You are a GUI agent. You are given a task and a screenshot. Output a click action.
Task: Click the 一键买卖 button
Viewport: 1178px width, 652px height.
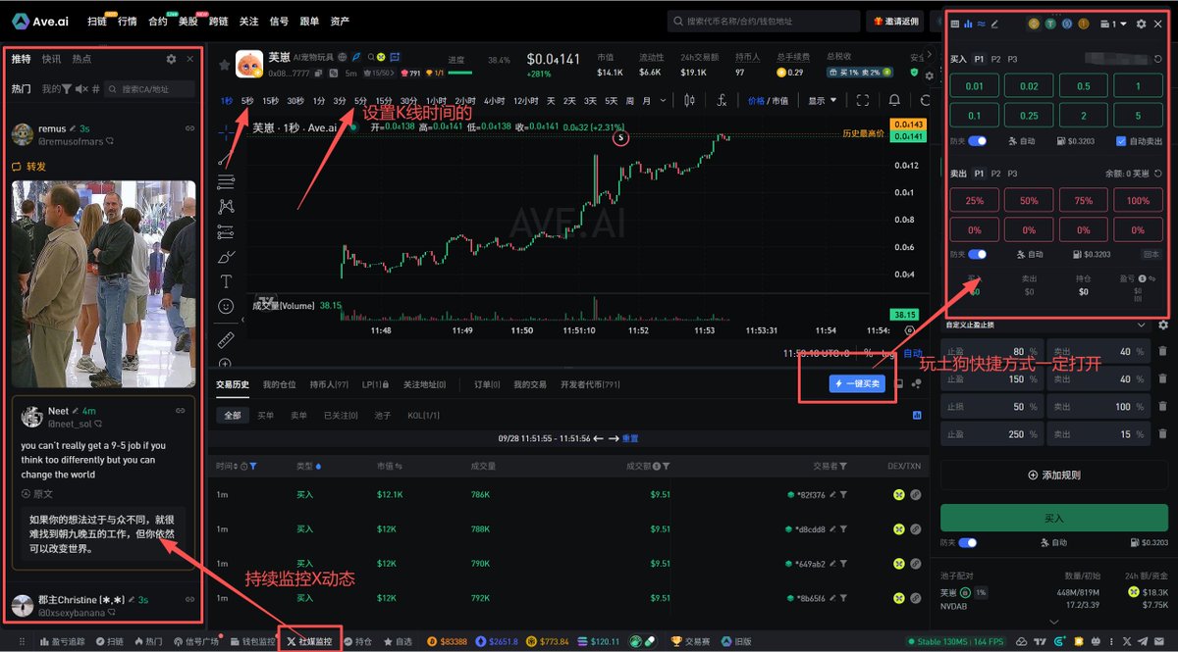coord(857,384)
